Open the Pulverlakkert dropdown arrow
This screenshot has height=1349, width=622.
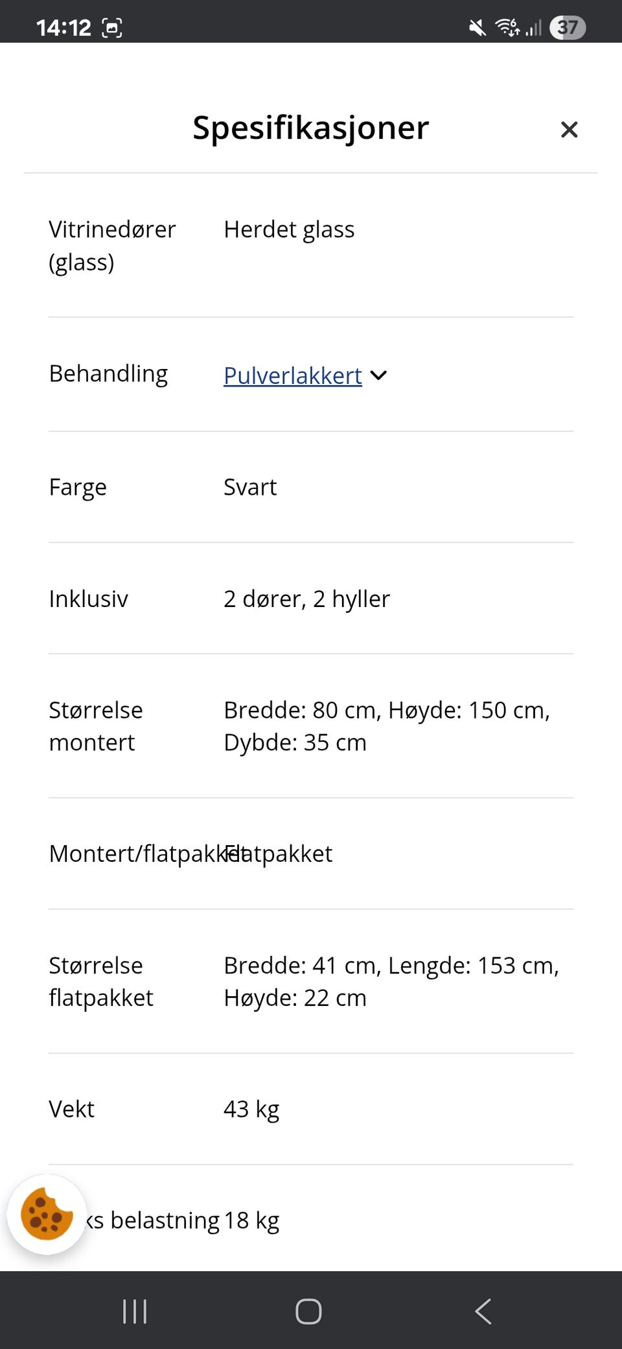pos(378,375)
